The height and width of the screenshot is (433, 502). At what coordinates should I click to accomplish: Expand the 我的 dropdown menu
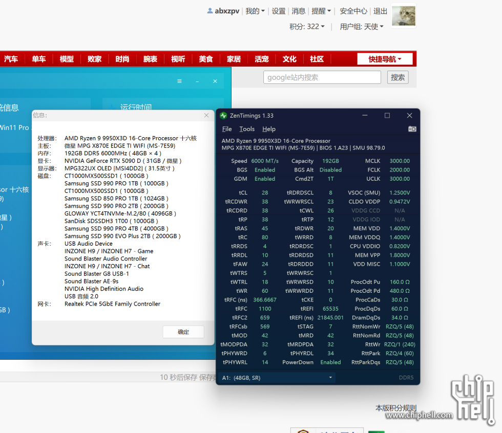tap(255, 11)
